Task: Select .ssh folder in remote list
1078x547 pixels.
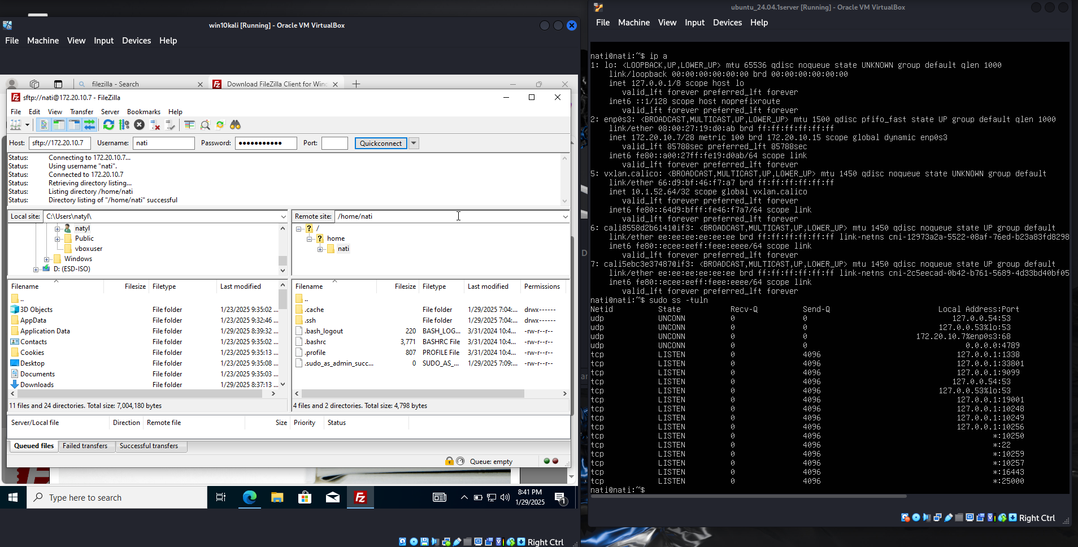Action: (x=310, y=320)
